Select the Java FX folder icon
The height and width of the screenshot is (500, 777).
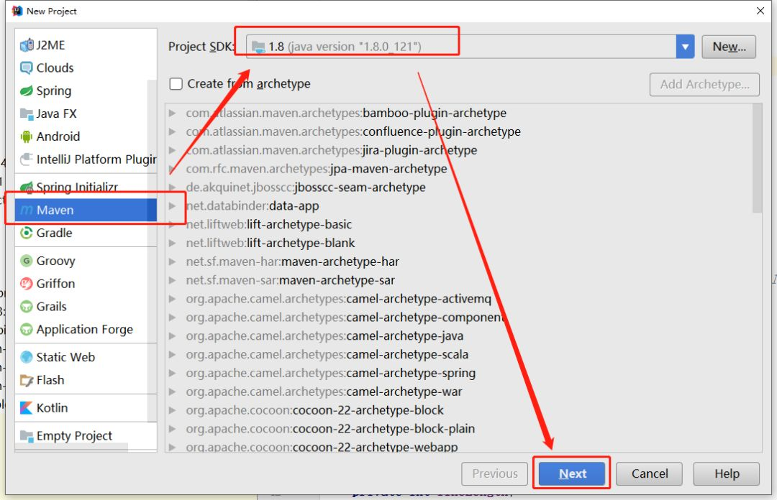click(x=27, y=114)
